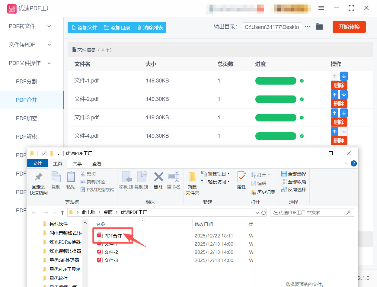The image size is (377, 287).
Task: Move 文件-4.pdf up with arrow icon
Action: [334, 131]
